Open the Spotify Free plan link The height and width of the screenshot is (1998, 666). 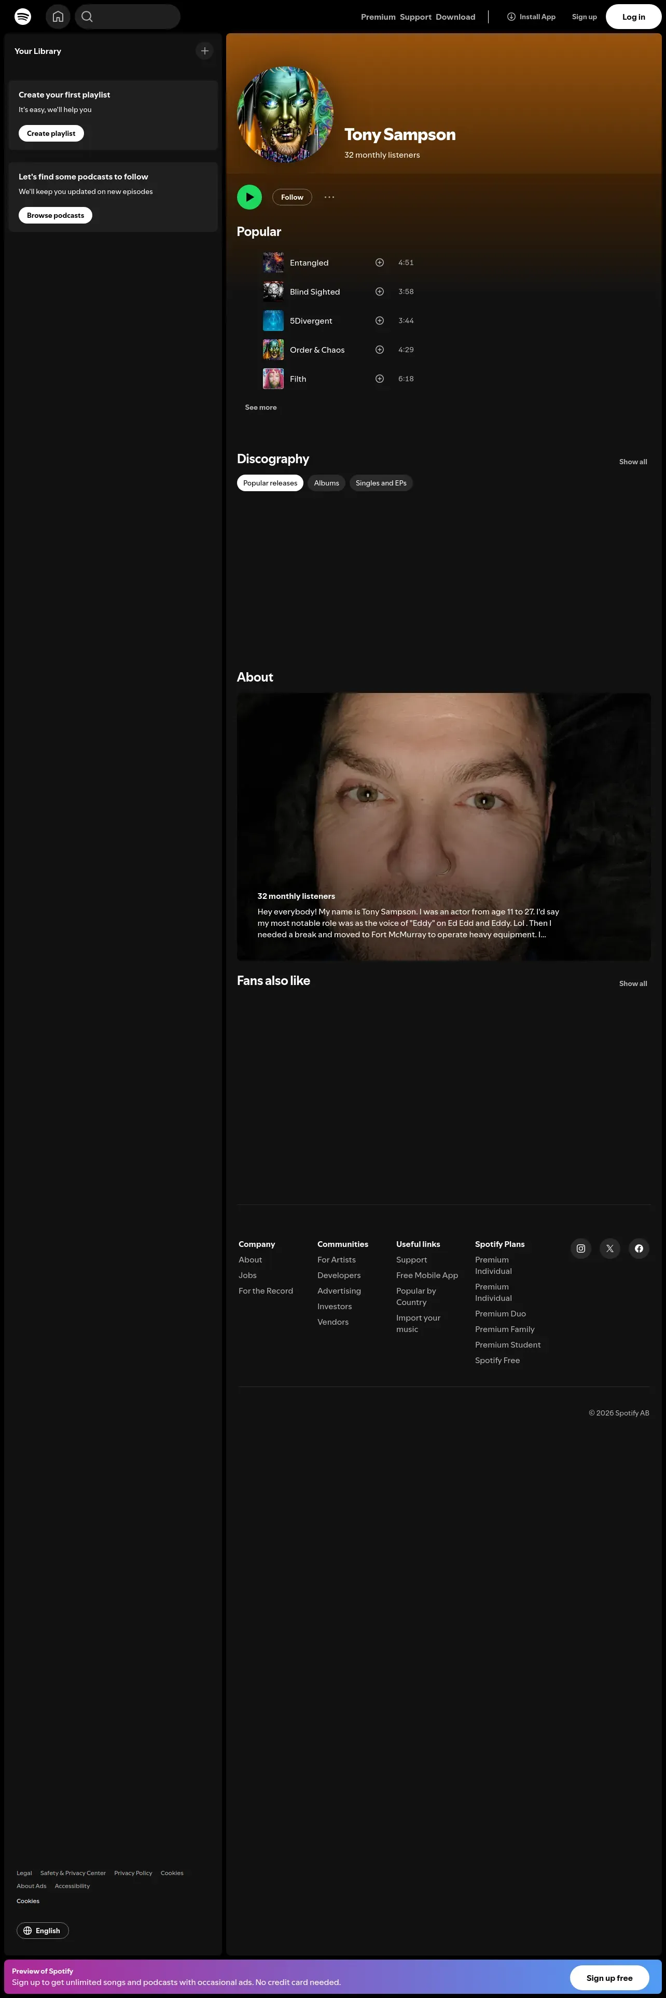click(x=498, y=1359)
